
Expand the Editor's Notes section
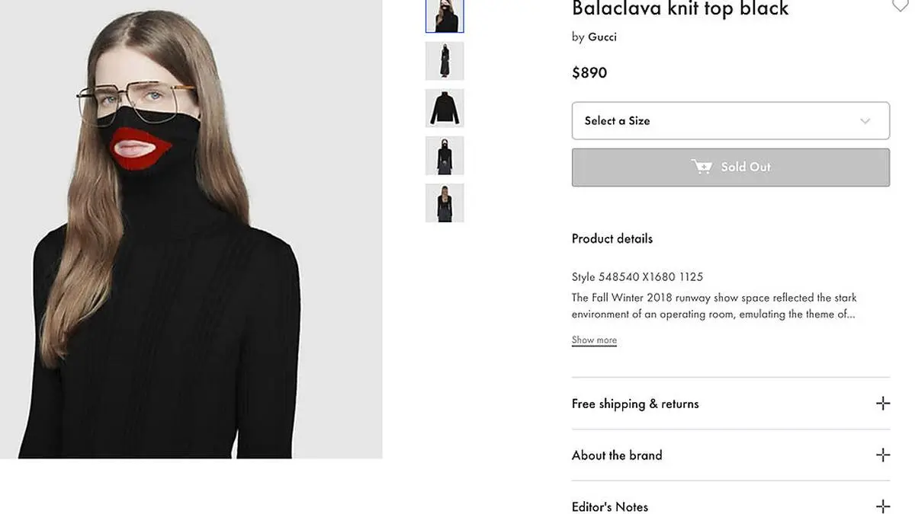click(610, 506)
